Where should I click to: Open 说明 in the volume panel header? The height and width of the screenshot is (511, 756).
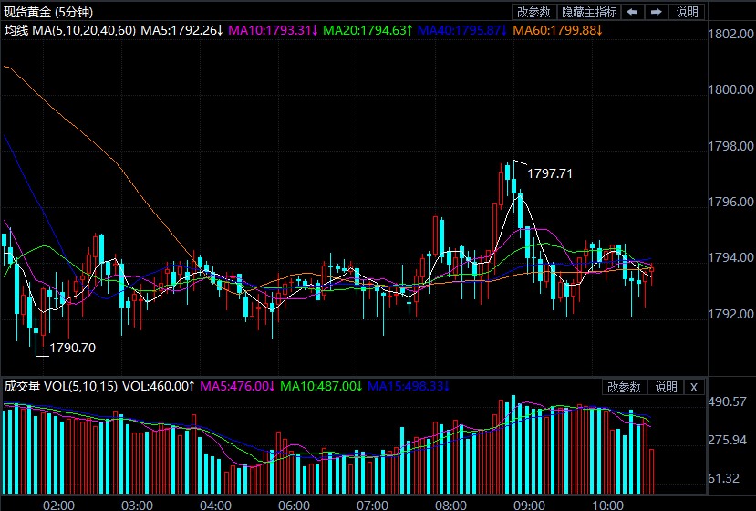(666, 387)
